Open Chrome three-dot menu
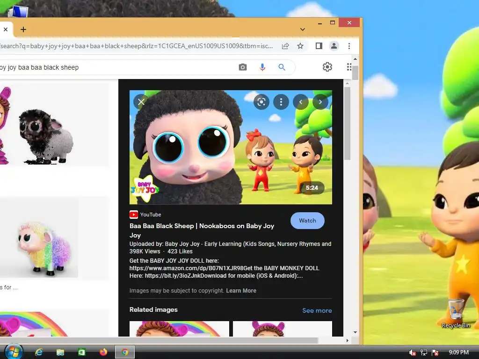This screenshot has height=359, width=479. pos(349,46)
